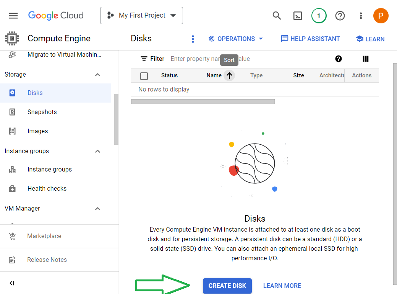Screen dimensions: 397x294
Task: Click the Images sidebar icon
Action: (x=12, y=131)
